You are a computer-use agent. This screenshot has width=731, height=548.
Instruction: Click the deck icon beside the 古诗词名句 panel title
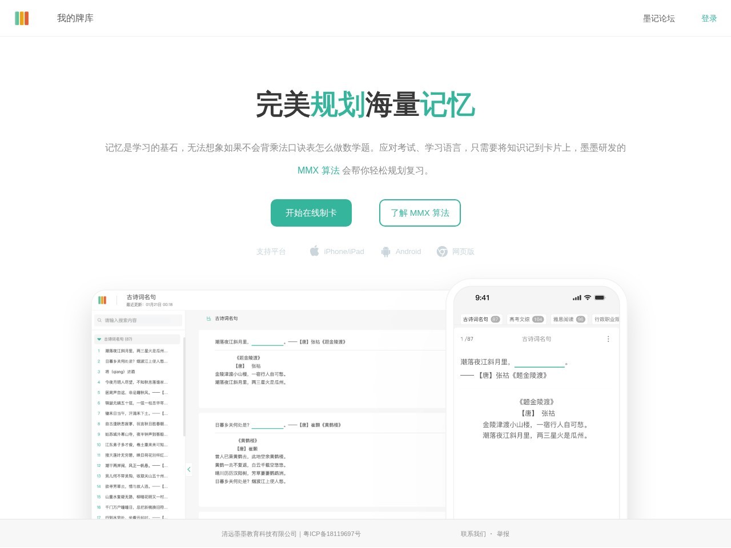coord(209,319)
